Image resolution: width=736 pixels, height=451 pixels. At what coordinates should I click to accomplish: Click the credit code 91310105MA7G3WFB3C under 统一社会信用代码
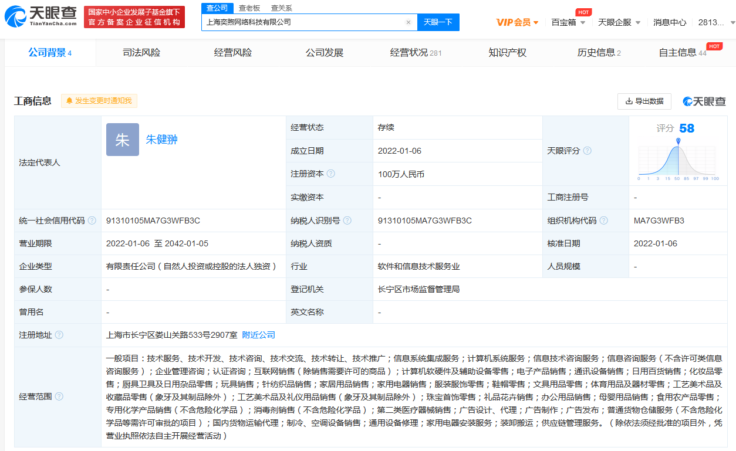coord(153,221)
